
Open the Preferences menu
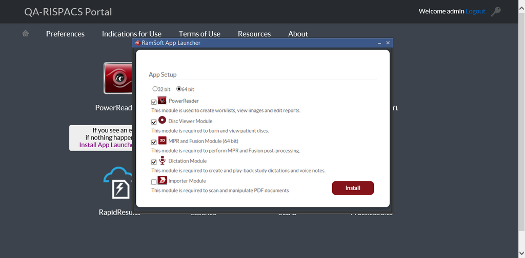click(x=65, y=34)
